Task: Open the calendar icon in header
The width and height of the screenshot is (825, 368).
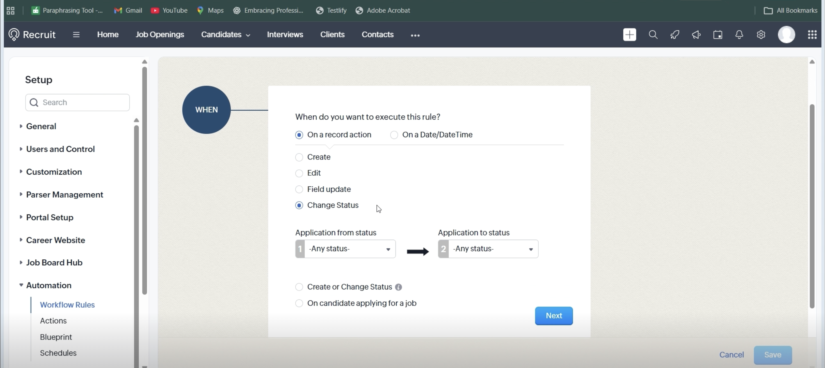Action: coord(717,35)
